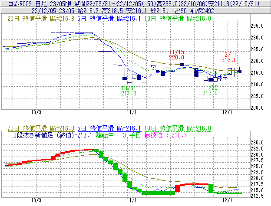Click upper chart 5日 終値平滑 MA=216.1 legend

point(109,19)
